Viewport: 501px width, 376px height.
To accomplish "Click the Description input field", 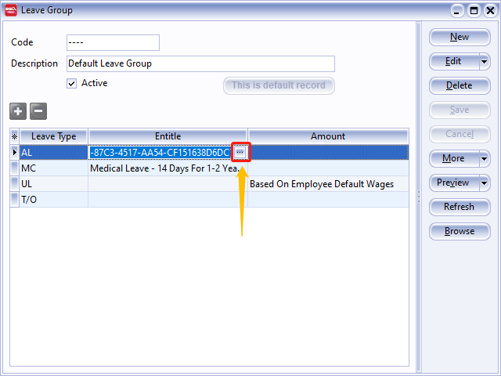I will (200, 63).
